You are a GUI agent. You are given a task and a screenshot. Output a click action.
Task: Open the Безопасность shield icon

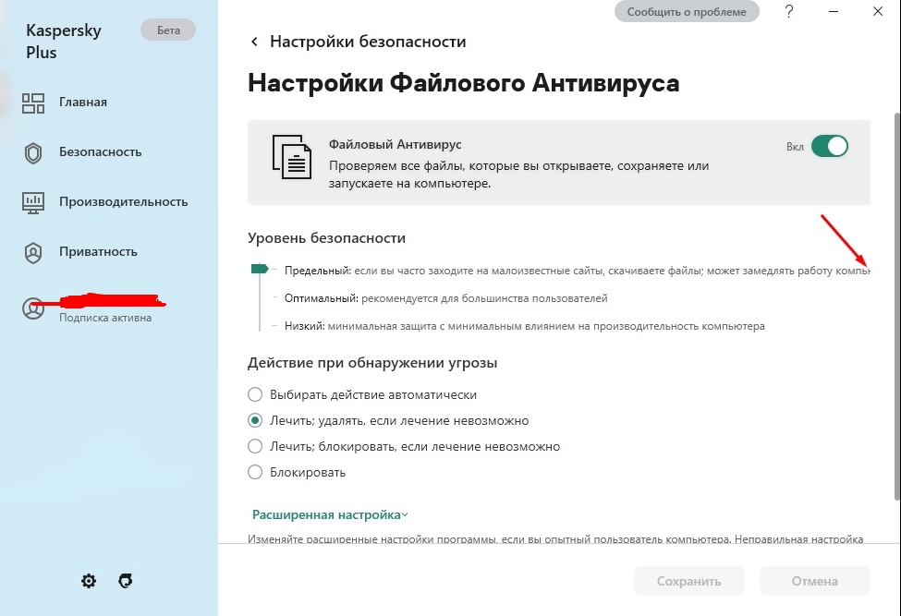click(33, 152)
